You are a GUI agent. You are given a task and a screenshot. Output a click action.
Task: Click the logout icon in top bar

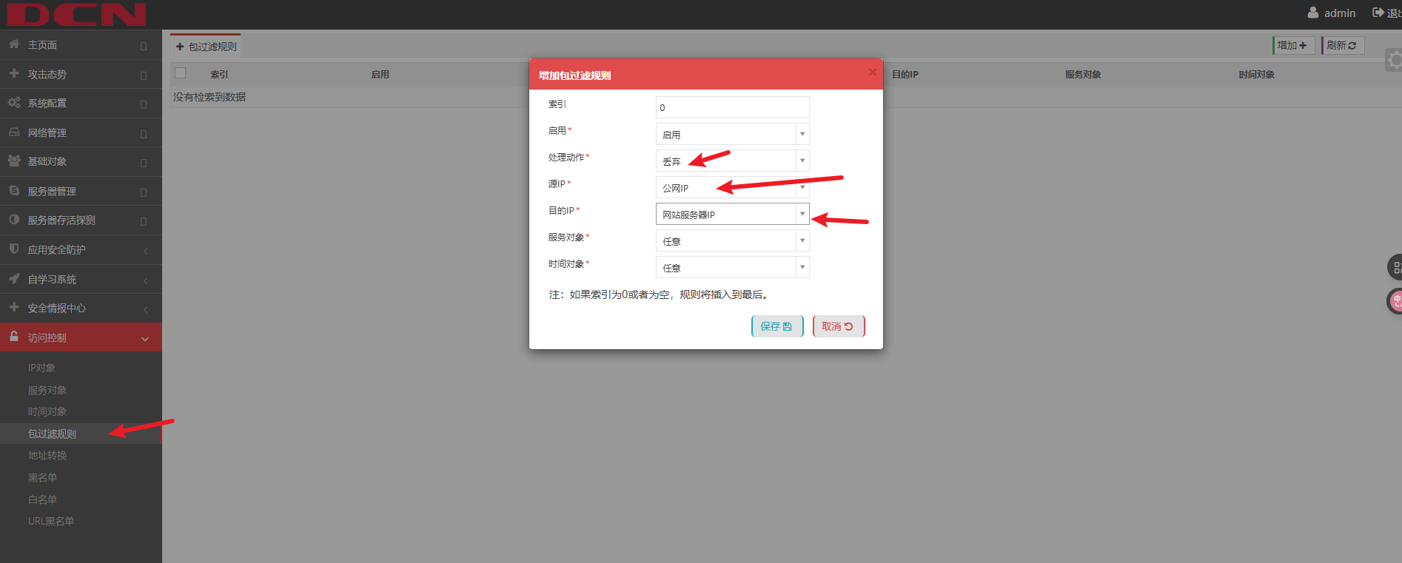[x=1378, y=13]
